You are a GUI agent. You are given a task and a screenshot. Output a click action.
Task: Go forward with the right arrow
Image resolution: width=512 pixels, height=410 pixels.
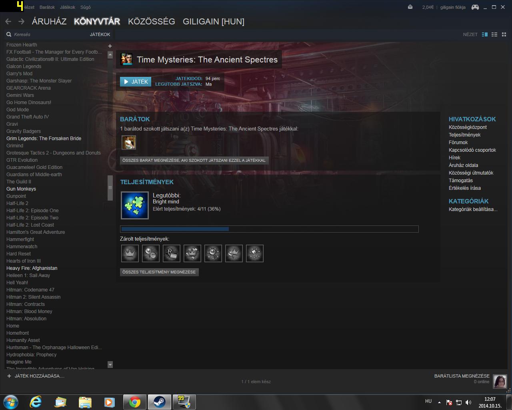coord(21,22)
